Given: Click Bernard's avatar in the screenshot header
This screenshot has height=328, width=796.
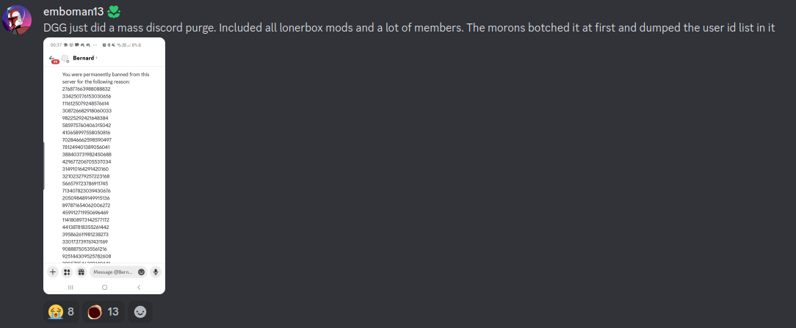Looking at the screenshot, I should coord(65,58).
